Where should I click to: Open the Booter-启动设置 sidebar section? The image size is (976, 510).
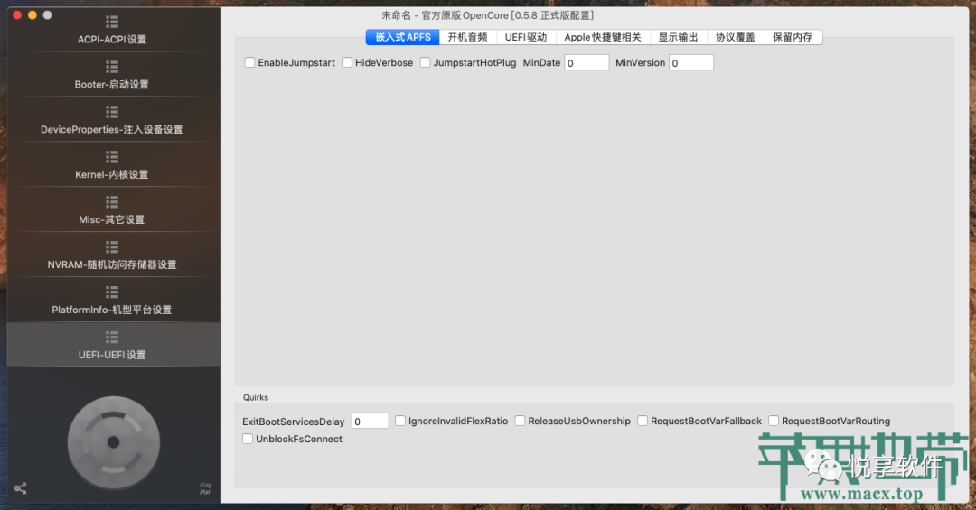tap(112, 75)
